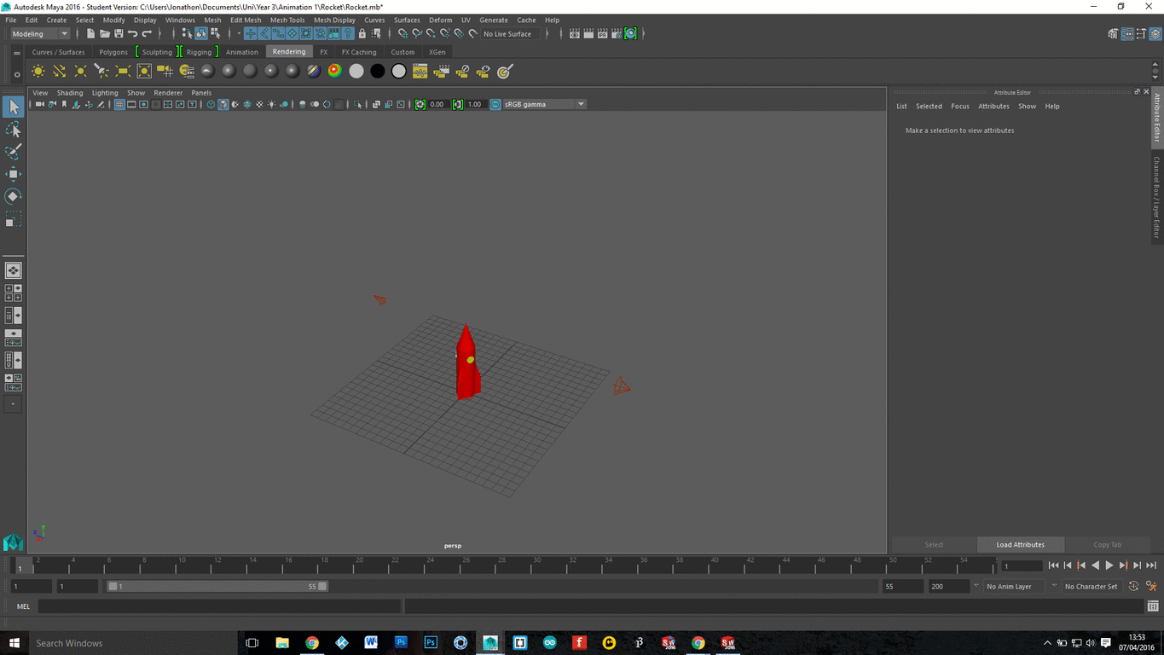Open the Render Settings icon on the shelf
The image size is (1164, 655).
420,71
